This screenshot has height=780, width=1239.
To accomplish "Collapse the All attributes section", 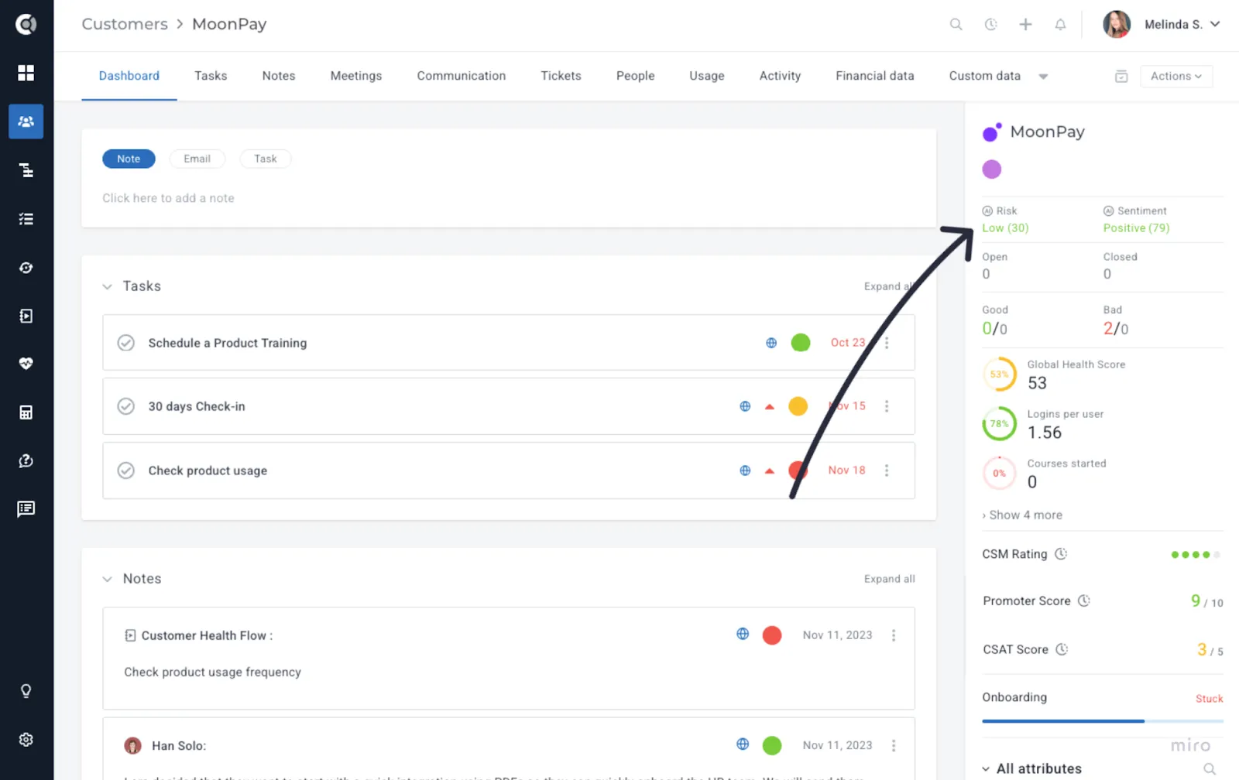I will pyautogui.click(x=986, y=769).
